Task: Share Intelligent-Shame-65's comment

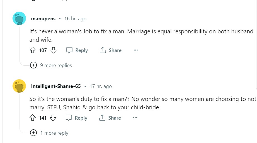Action: pos(110,118)
